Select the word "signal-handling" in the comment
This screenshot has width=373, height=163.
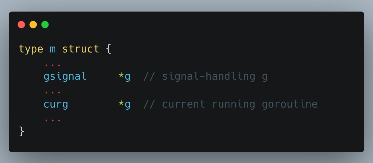tap(208, 76)
